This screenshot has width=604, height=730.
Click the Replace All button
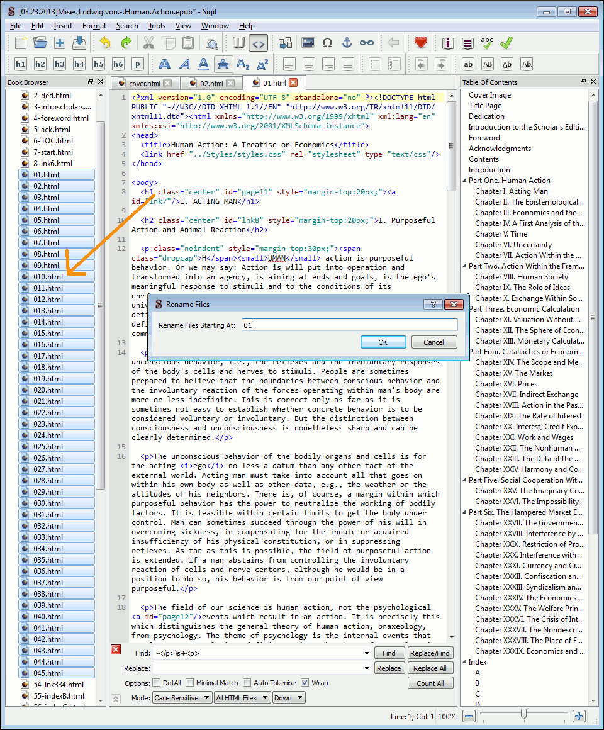(430, 668)
